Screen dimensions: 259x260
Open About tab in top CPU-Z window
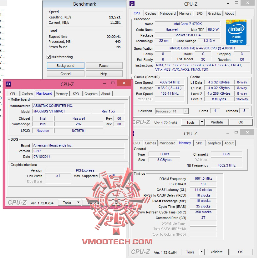(x=229, y=13)
